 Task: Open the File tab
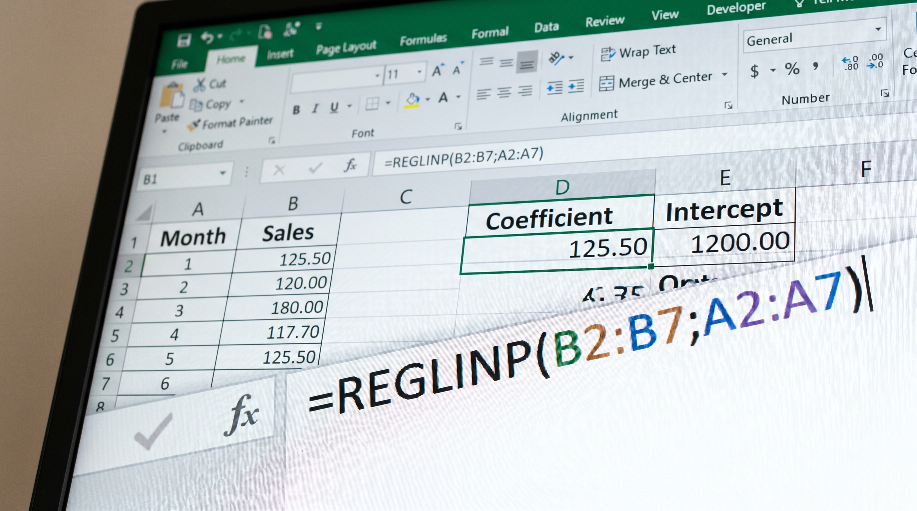click(x=179, y=64)
